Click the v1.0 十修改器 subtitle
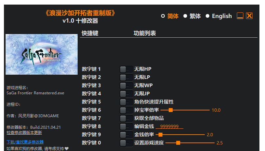The image size is (265, 151). click(x=80, y=21)
